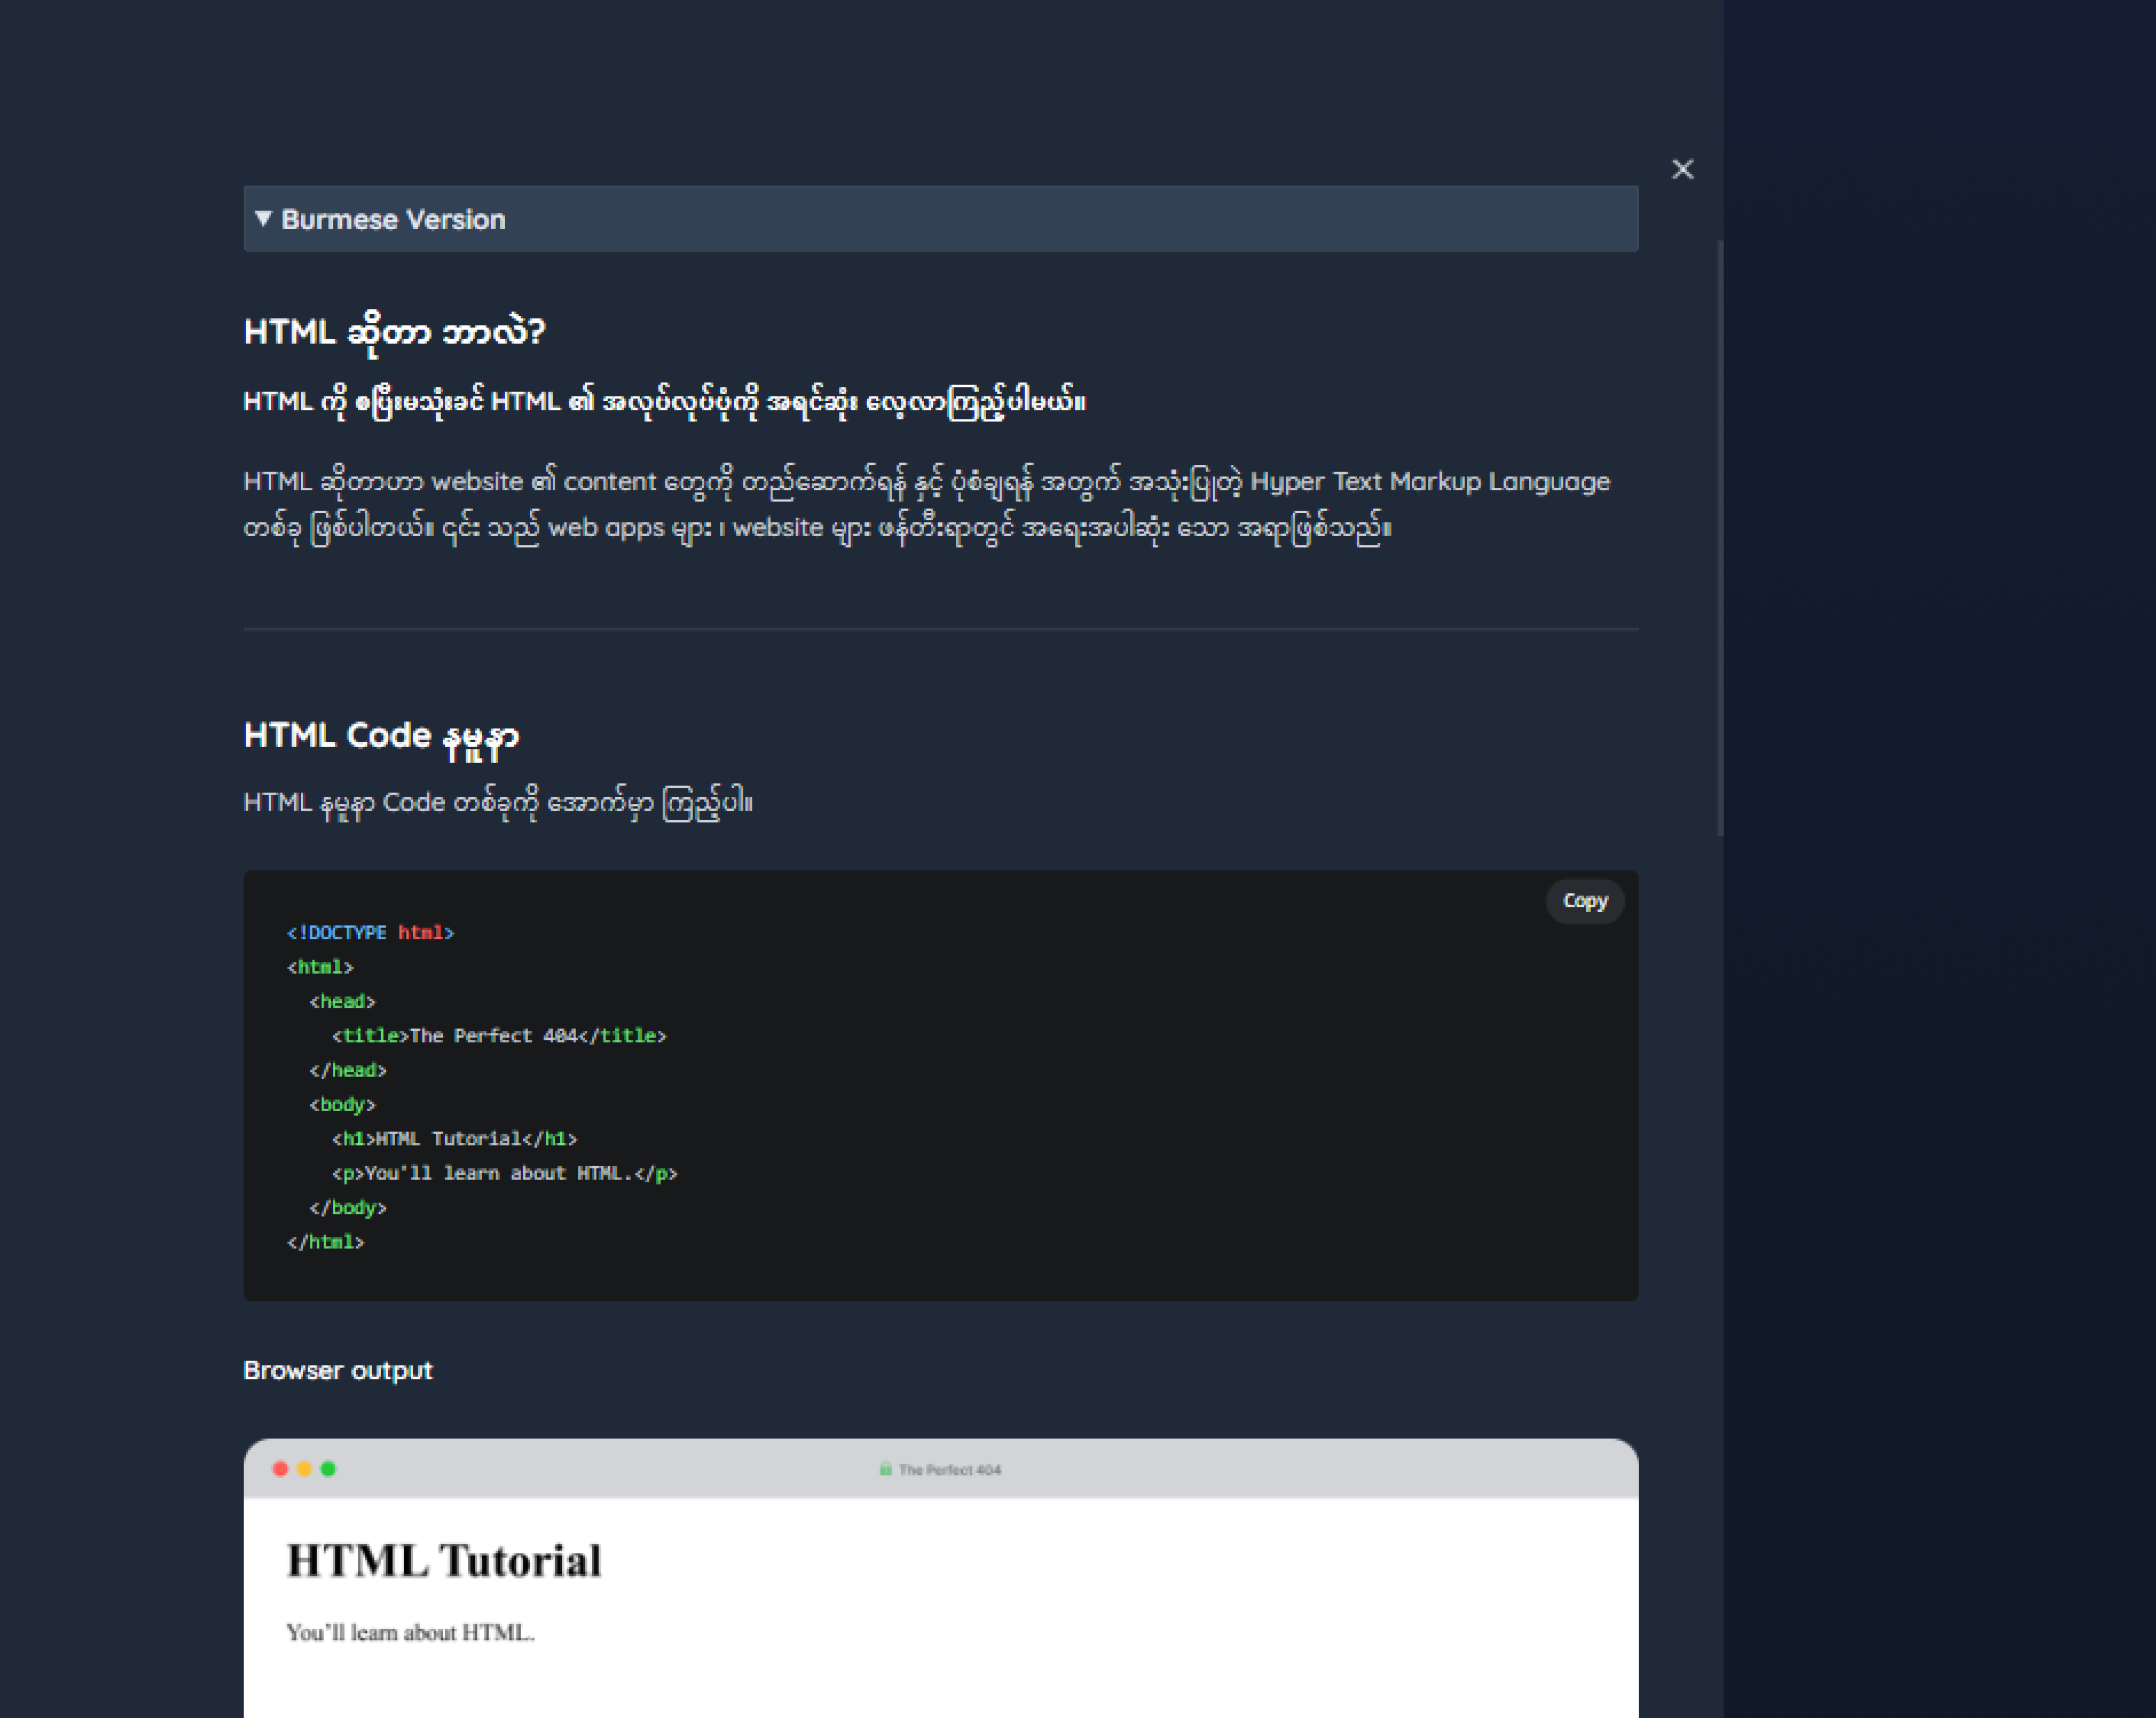This screenshot has height=1718, width=2156.
Task: Click the 'Browser output' label
Action: (x=338, y=1370)
